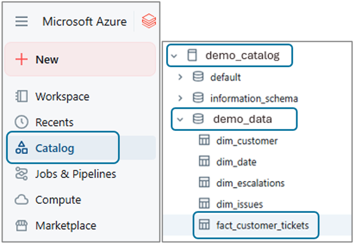Click the Microsoft Azure title link

pyautogui.click(x=84, y=21)
